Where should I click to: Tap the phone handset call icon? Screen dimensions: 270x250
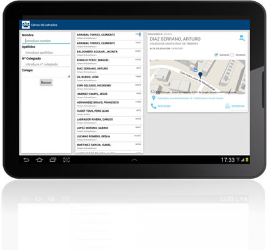(154, 106)
